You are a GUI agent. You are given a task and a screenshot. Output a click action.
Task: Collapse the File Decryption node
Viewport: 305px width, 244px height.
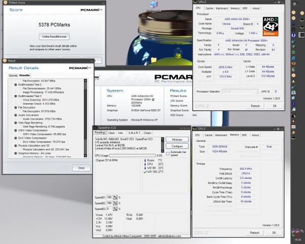(x=16, y=108)
